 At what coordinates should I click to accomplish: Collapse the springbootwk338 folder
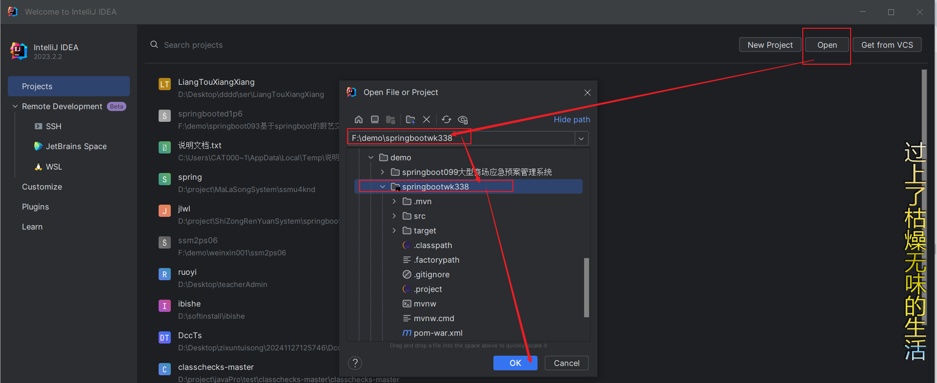(x=383, y=187)
